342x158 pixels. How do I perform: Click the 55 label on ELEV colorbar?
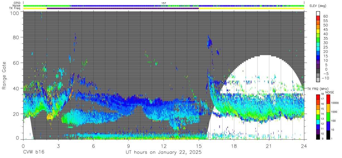coord(326,21)
